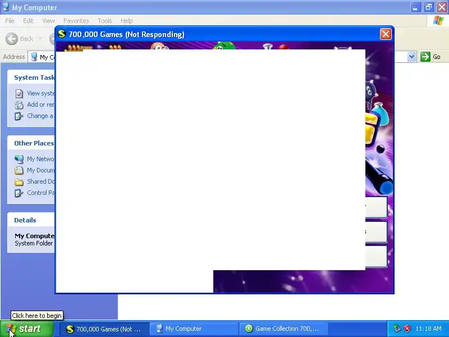Viewport: 449px width, 337px height.
Task: Click the Address field in My Computer
Action: pos(222,57)
